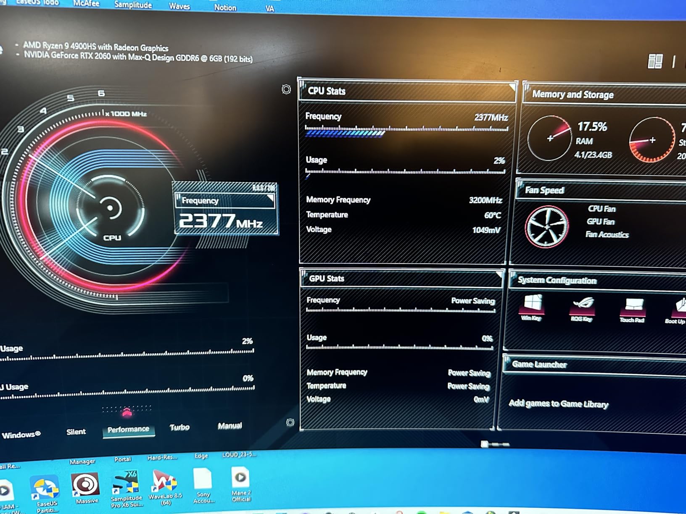Image resolution: width=686 pixels, height=514 pixels.
Task: Click Add games to Game Library
Action: point(559,404)
